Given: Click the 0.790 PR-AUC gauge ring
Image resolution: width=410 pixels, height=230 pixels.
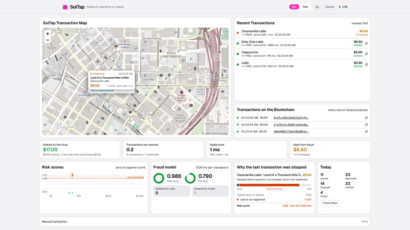Looking at the screenshot, I should [x=190, y=178].
